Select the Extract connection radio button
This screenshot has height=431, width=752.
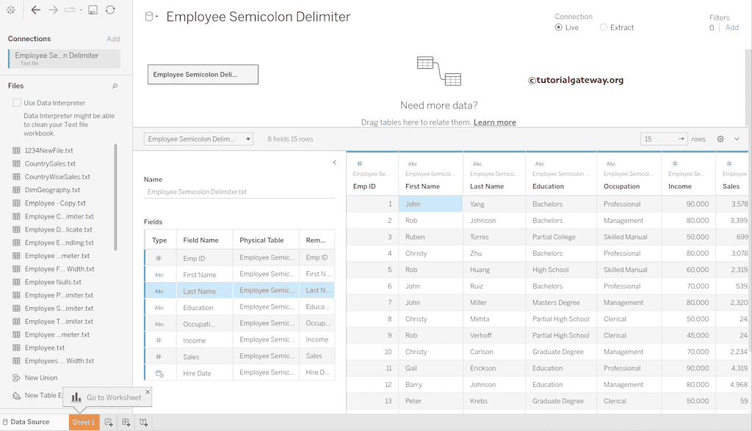(x=602, y=27)
